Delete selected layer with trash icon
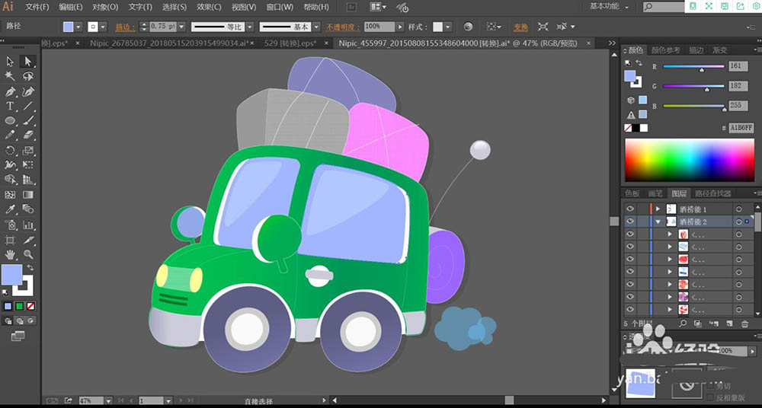Image resolution: width=762 pixels, height=408 pixels. point(744,323)
